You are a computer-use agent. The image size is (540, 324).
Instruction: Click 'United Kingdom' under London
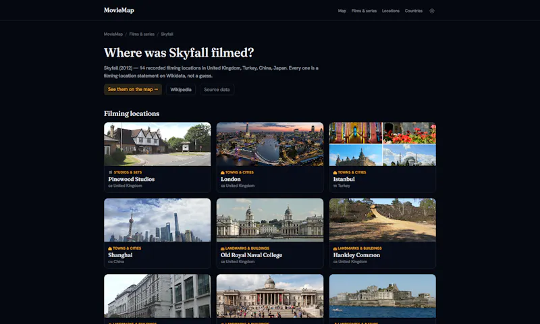click(240, 186)
